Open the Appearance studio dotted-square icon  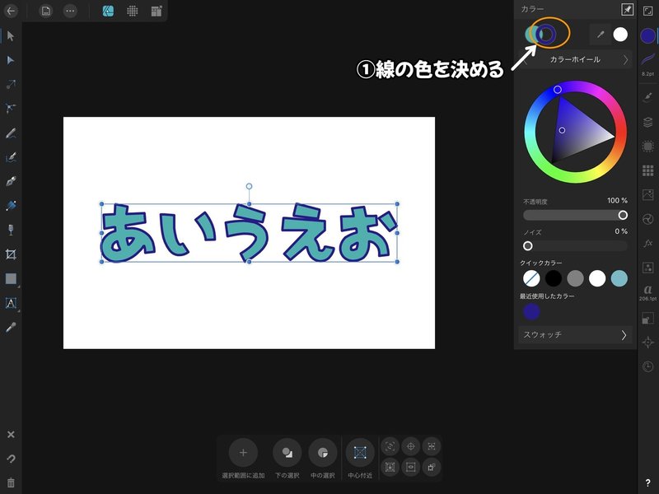pos(647,147)
